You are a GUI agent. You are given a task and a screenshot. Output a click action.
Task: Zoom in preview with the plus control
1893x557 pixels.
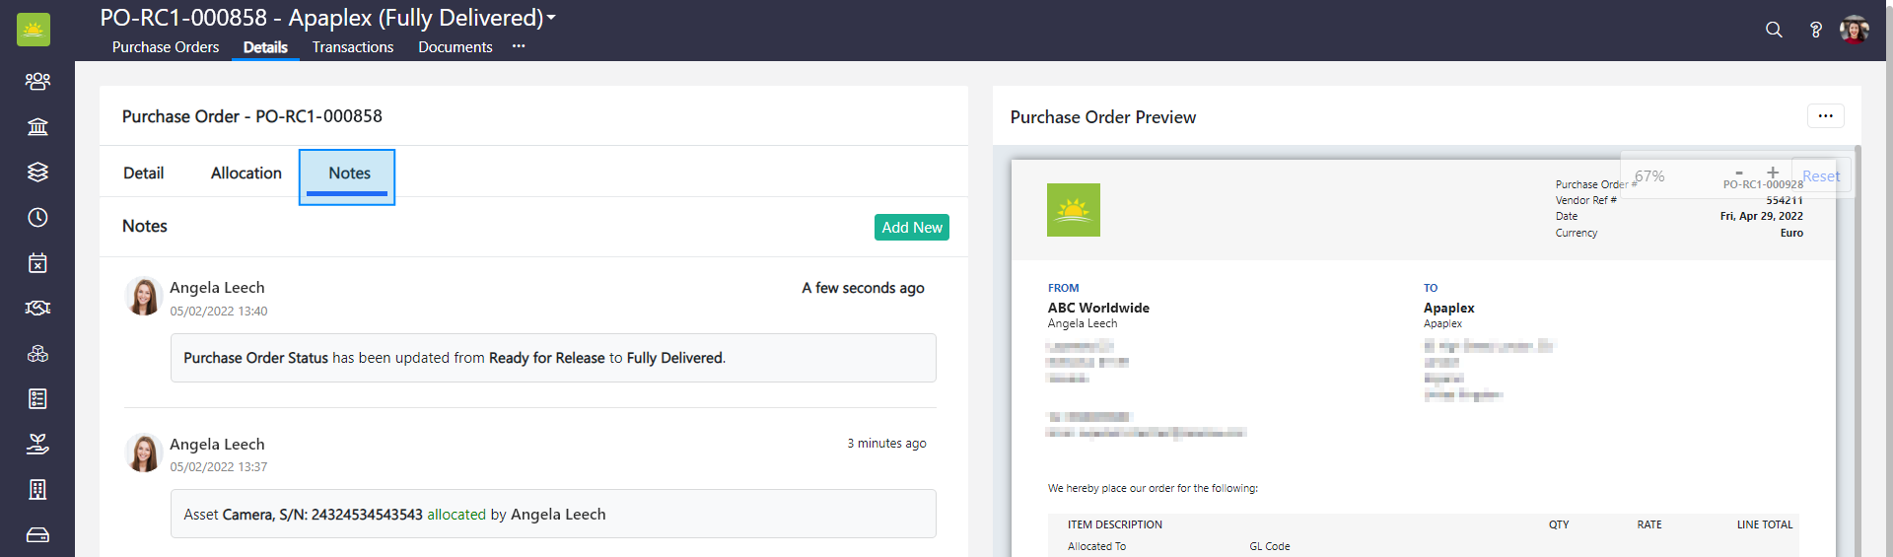(x=1773, y=173)
